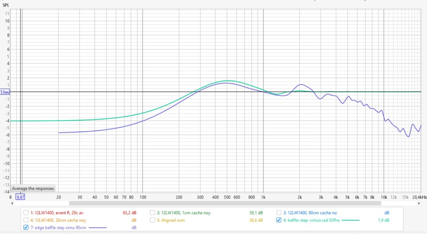Click the 53m level marker on the vertical axis
The height and width of the screenshot is (234, 427).
tap(5, 92)
